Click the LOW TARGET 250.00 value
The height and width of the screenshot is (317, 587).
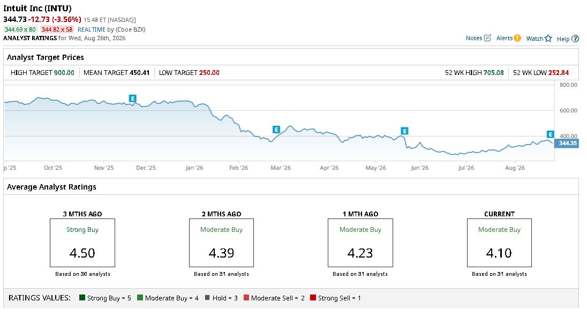point(209,73)
